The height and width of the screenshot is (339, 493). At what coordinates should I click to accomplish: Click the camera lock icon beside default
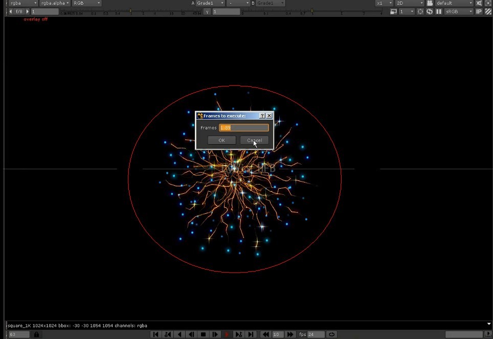pos(430,3)
